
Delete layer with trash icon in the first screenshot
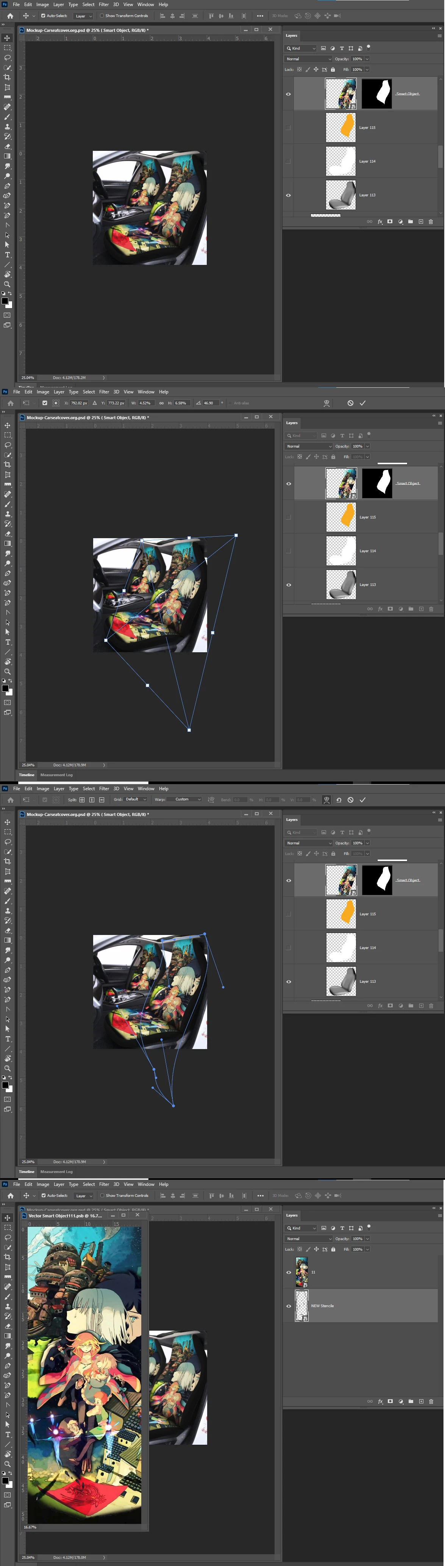(x=431, y=221)
